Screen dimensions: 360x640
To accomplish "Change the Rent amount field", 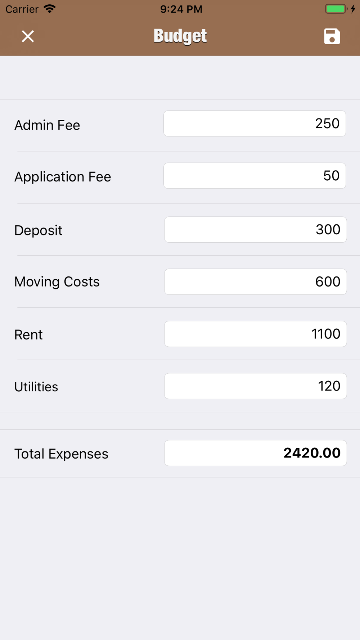I will [x=255, y=334].
